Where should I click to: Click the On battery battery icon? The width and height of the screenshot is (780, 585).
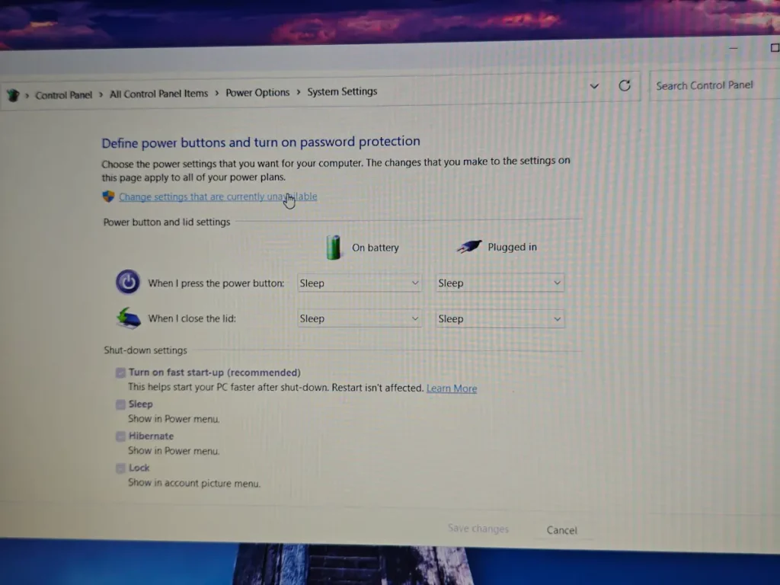(334, 246)
